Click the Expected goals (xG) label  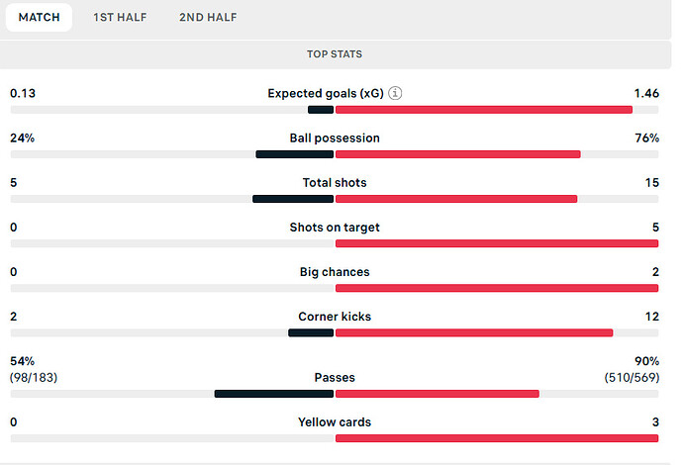(326, 94)
